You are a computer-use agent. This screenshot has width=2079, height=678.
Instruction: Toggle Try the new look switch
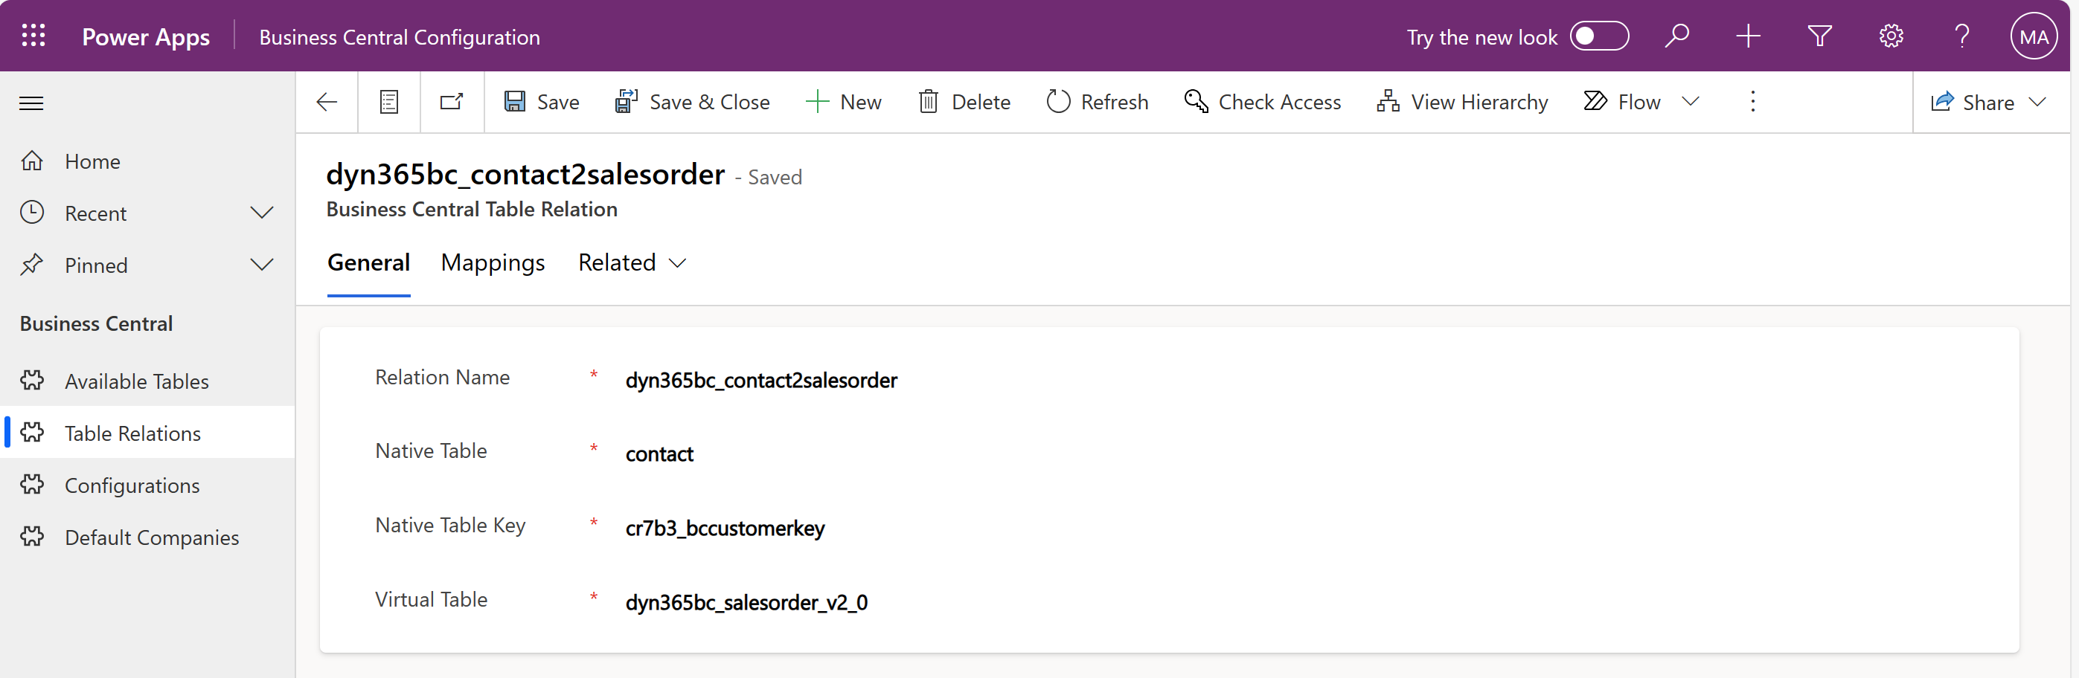(x=1600, y=36)
